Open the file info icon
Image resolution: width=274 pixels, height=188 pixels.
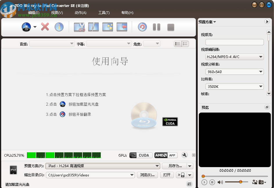(59, 27)
